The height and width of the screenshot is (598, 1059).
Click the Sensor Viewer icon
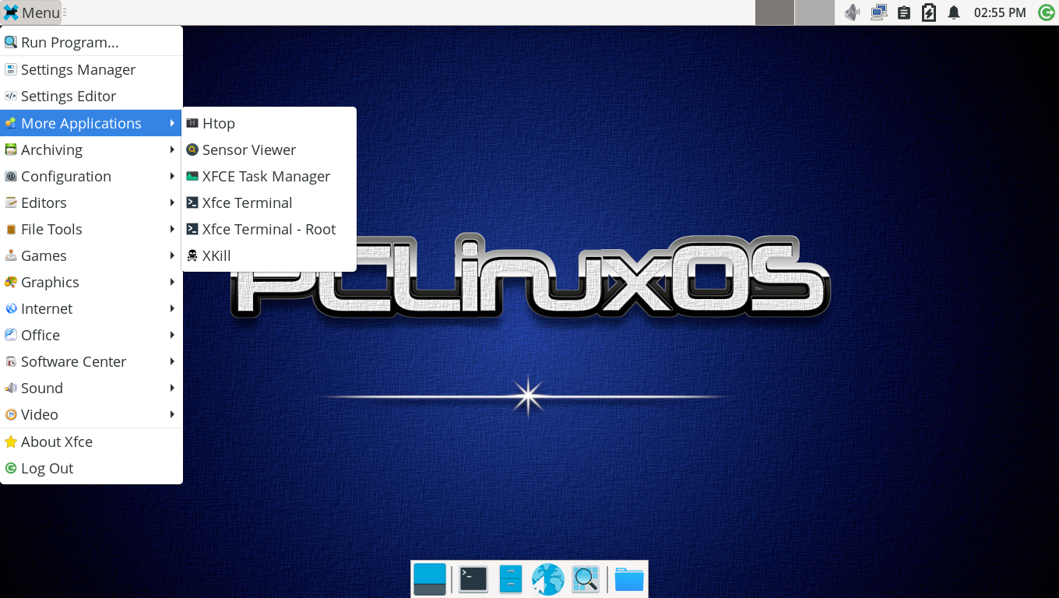click(192, 149)
